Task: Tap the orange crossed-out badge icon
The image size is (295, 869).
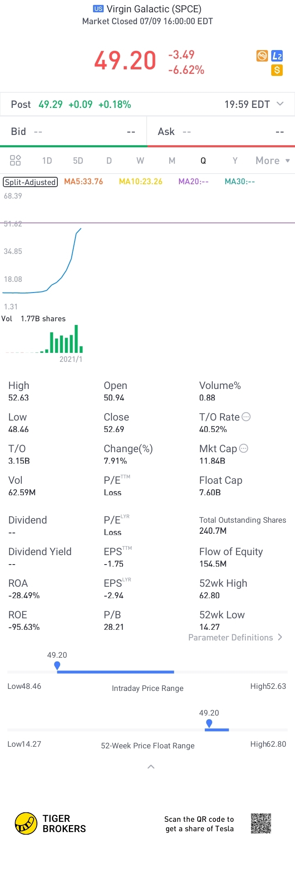Action: point(262,56)
